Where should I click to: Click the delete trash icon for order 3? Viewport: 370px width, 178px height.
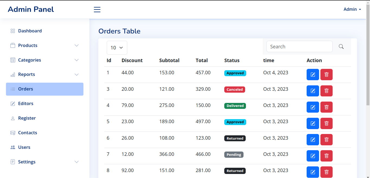click(326, 91)
